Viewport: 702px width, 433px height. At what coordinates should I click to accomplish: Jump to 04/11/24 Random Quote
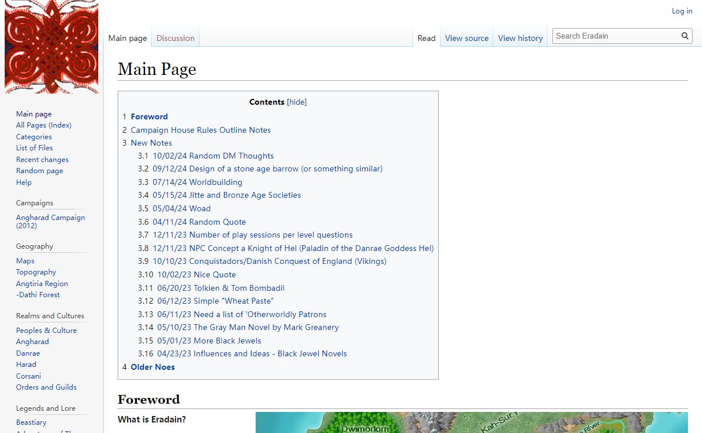click(x=199, y=222)
